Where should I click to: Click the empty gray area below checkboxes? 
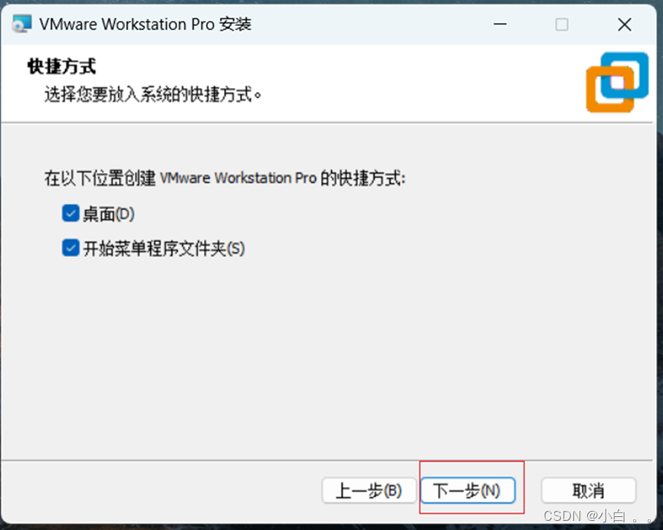pyautogui.click(x=327, y=355)
